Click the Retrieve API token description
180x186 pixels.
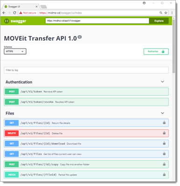(x=53, y=92)
